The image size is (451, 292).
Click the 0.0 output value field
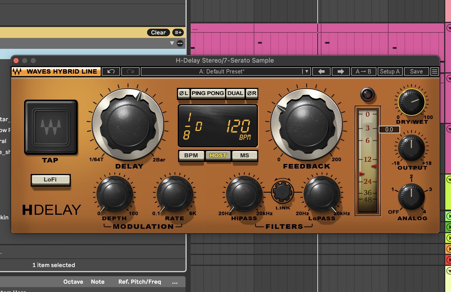click(389, 129)
